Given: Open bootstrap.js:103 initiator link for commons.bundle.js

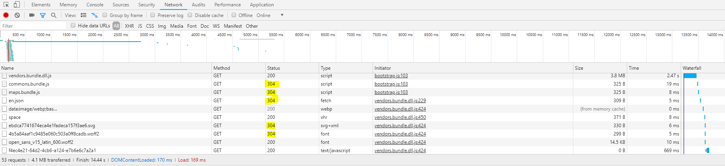Looking at the screenshot, I should point(391,84).
